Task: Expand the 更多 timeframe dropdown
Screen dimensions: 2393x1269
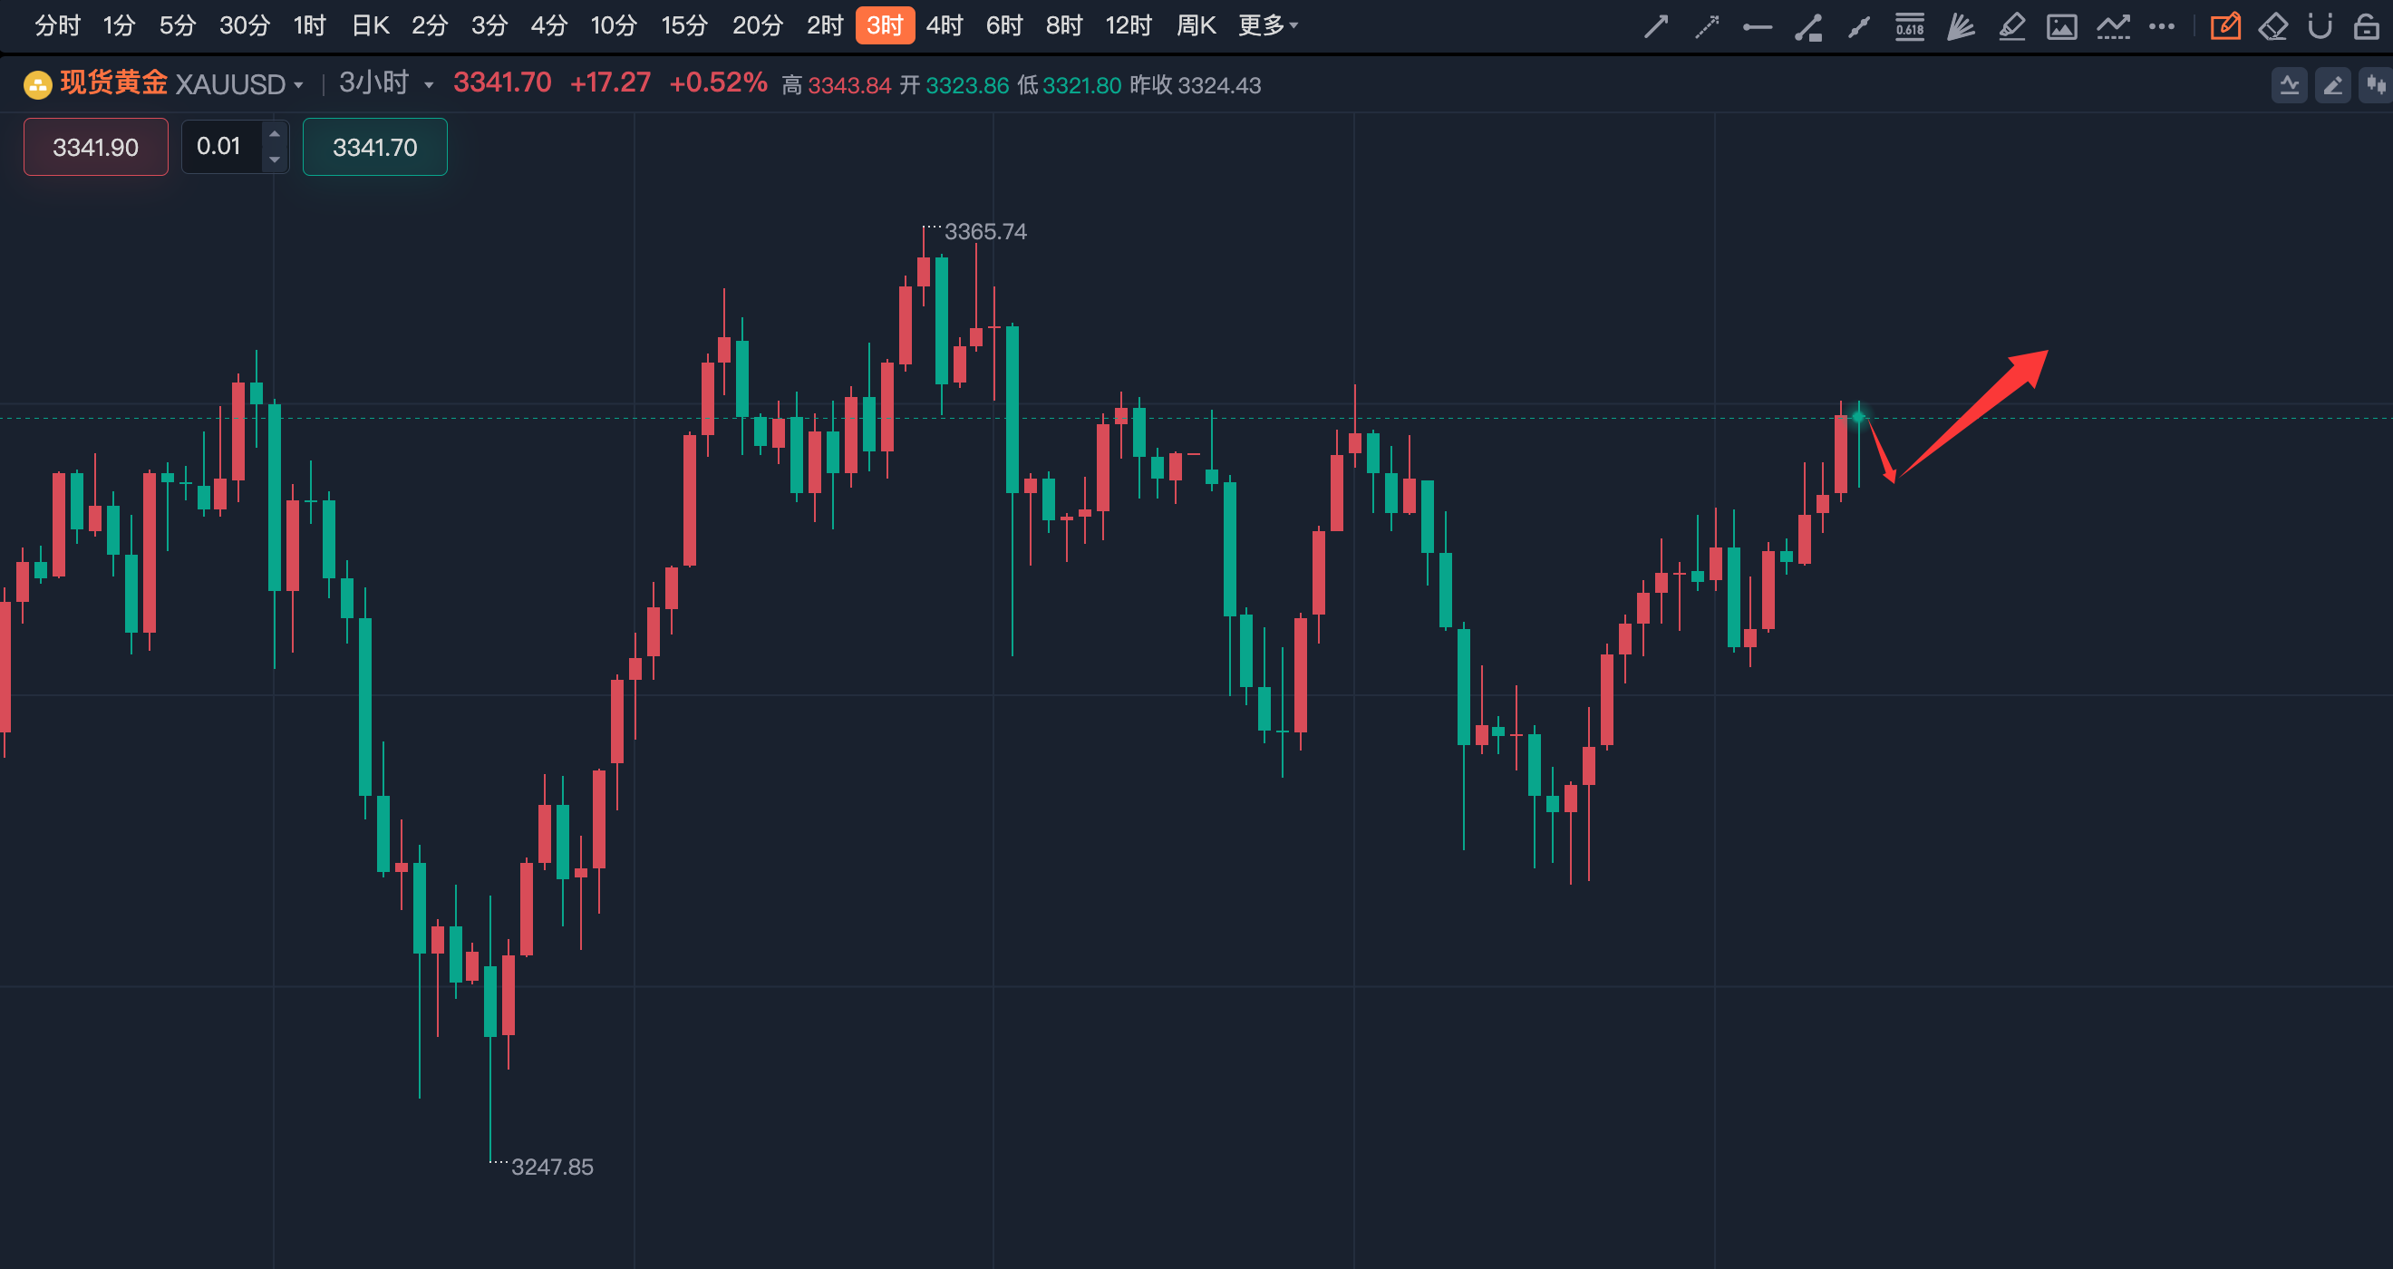Action: pyautogui.click(x=1267, y=25)
